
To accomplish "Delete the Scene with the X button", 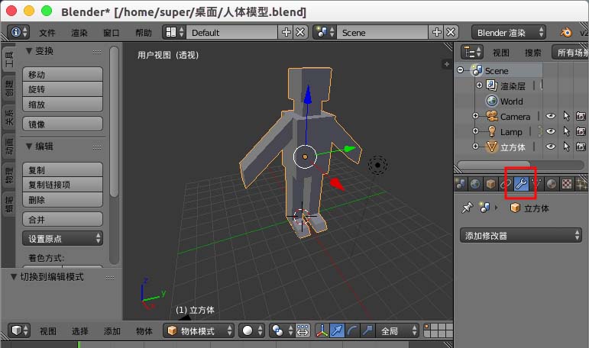I will 451,32.
